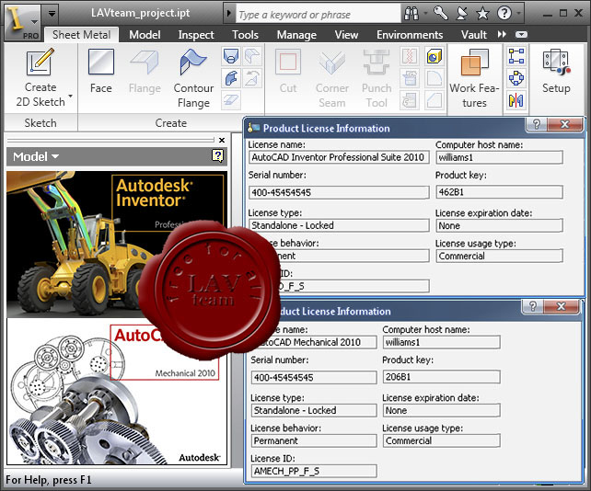Click the Mirror icon

pyautogui.click(x=516, y=100)
